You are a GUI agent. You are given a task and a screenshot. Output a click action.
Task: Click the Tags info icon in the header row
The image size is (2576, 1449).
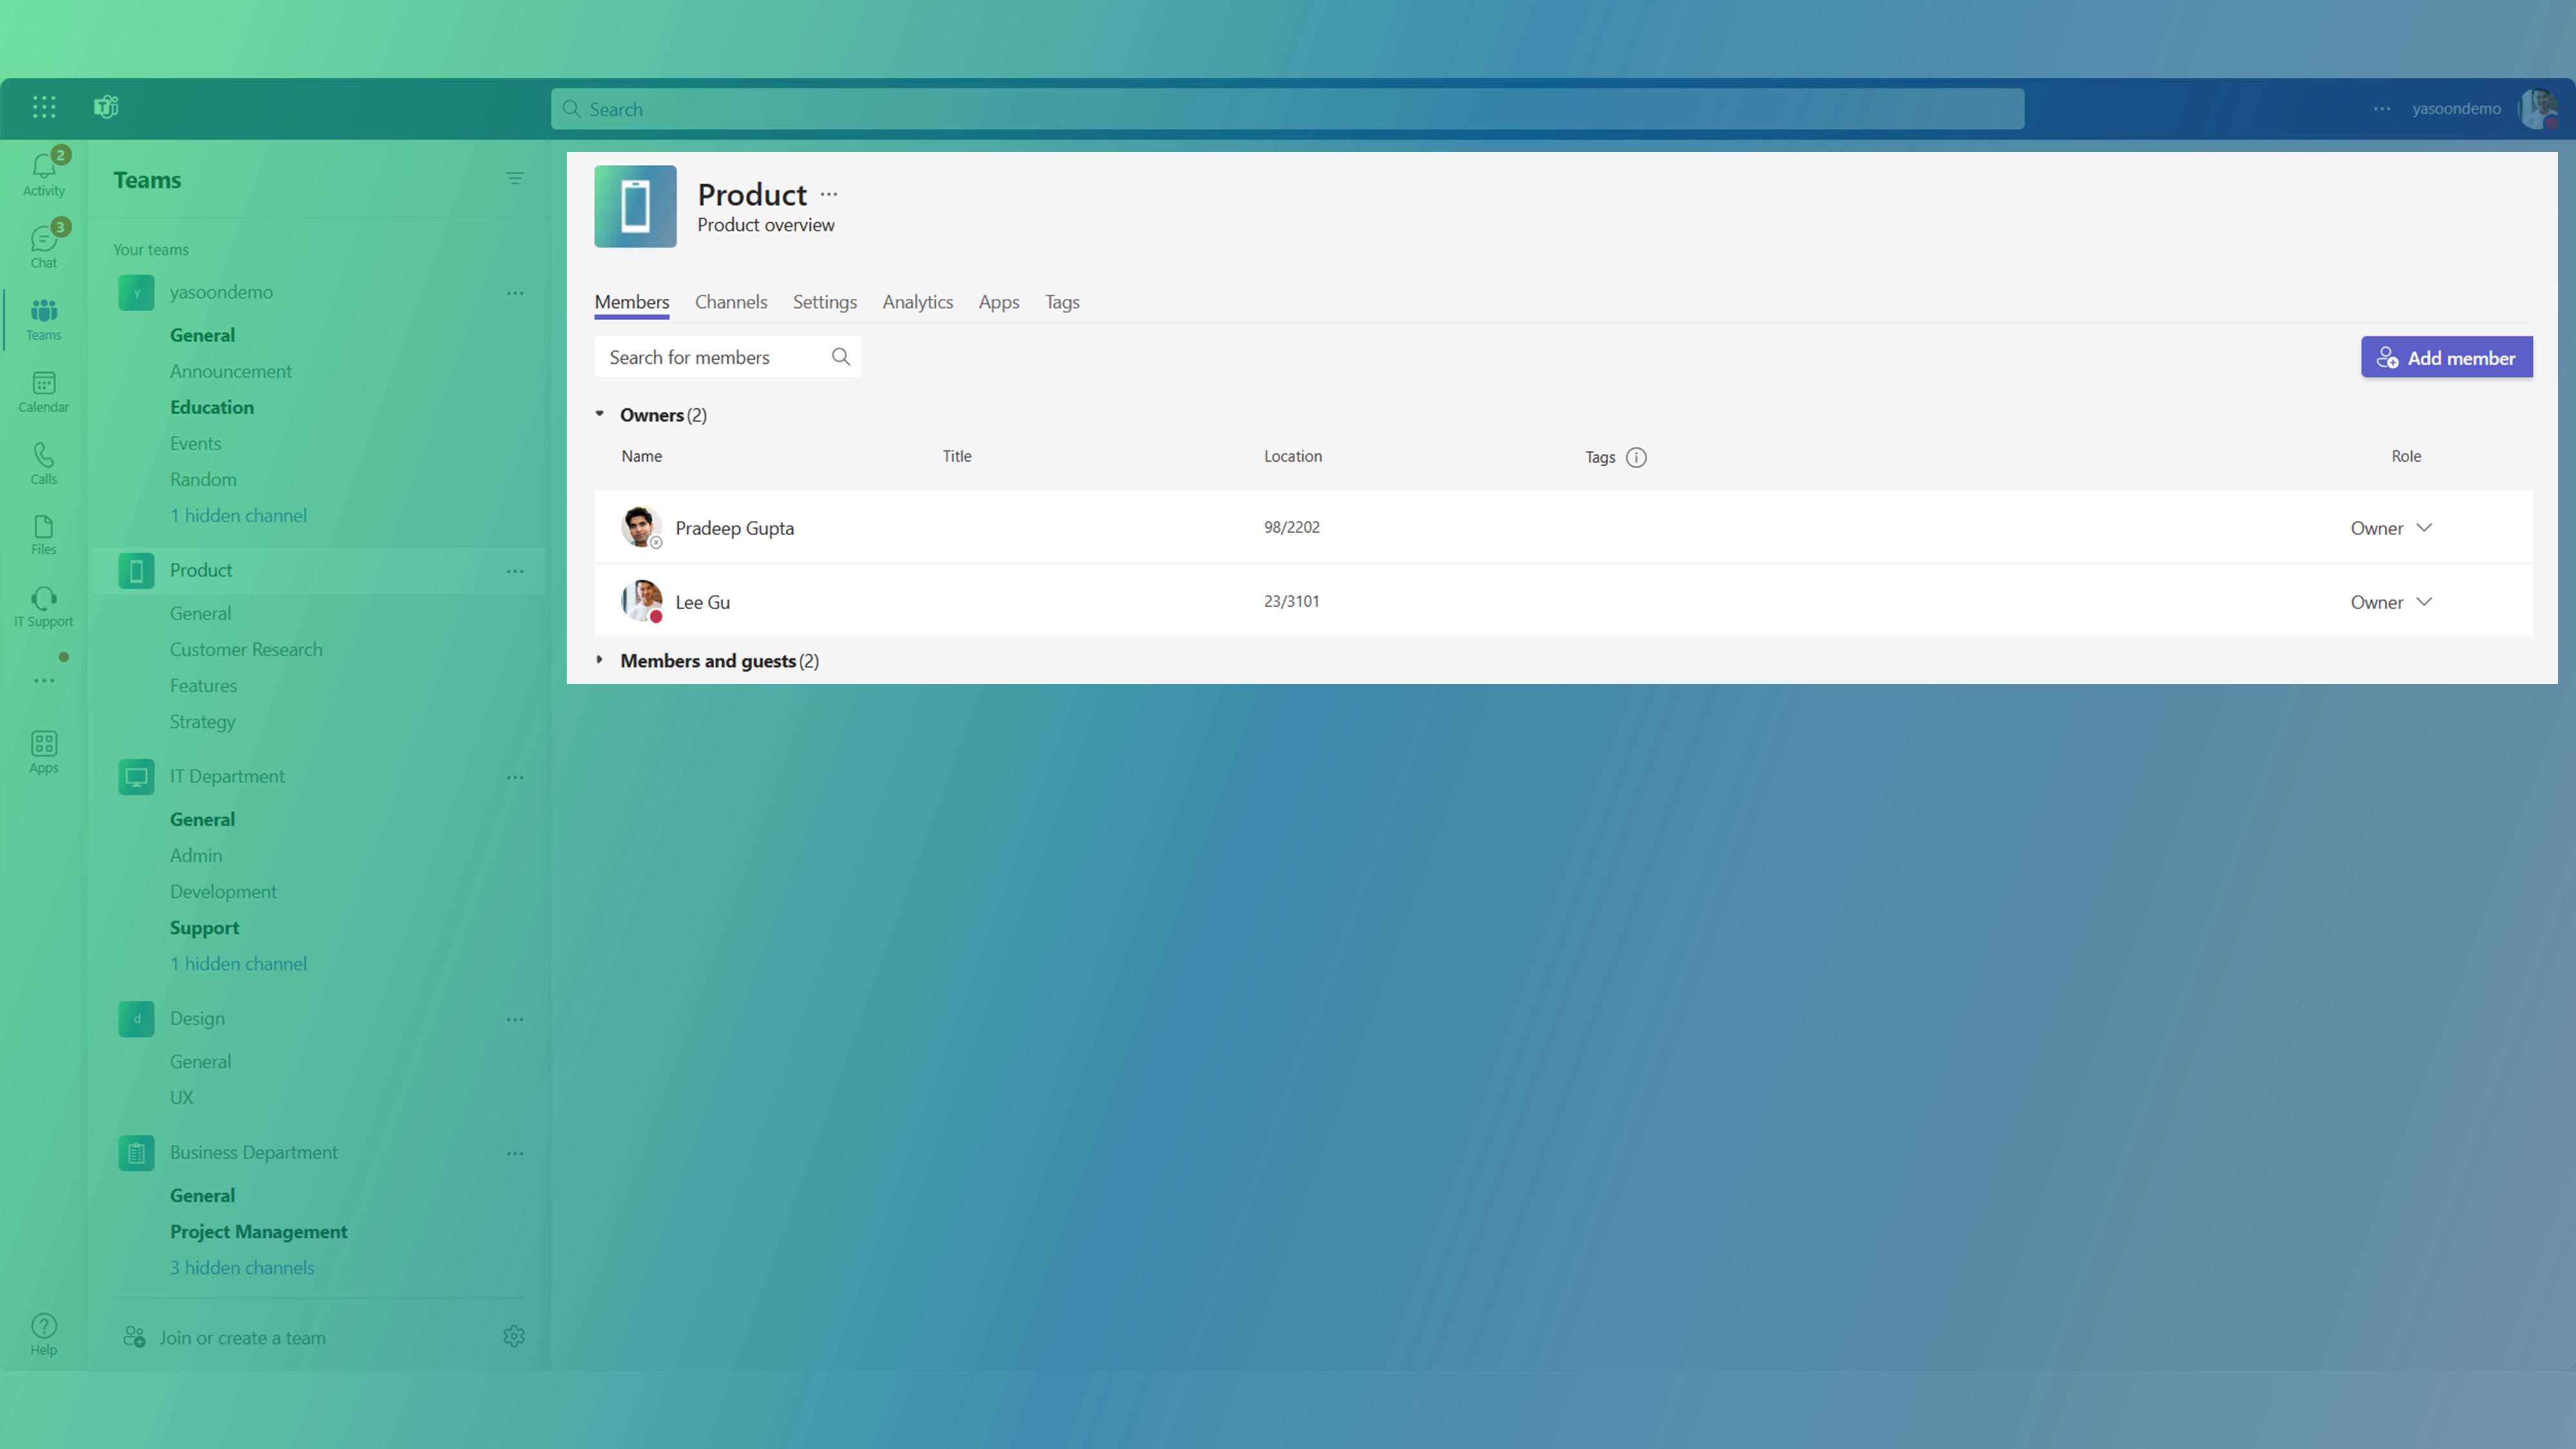coord(1636,457)
